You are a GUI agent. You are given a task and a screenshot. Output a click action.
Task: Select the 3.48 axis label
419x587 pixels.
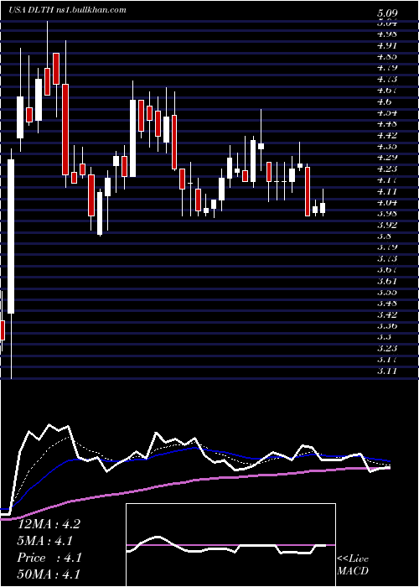387,304
